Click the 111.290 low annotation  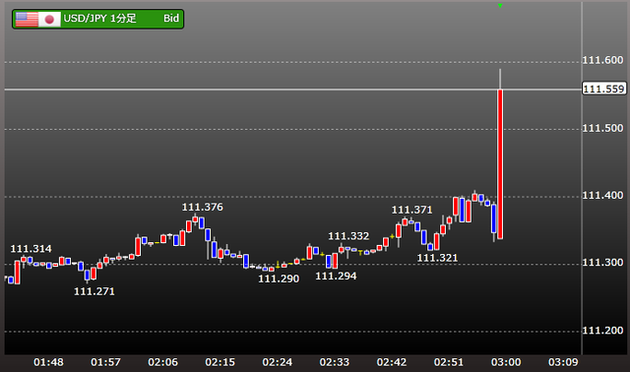click(x=279, y=279)
